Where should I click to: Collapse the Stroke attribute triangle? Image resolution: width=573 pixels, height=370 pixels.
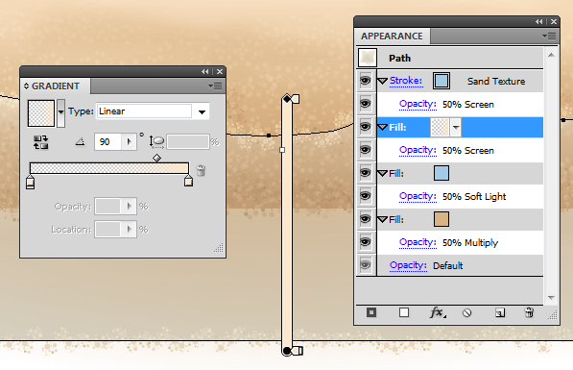click(382, 81)
